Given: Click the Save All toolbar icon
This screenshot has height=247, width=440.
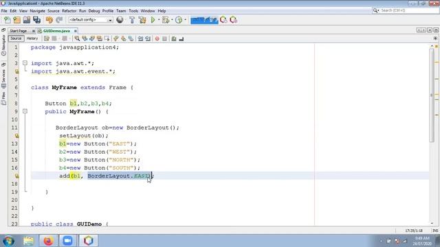Looking at the screenshot, I should [36, 20].
